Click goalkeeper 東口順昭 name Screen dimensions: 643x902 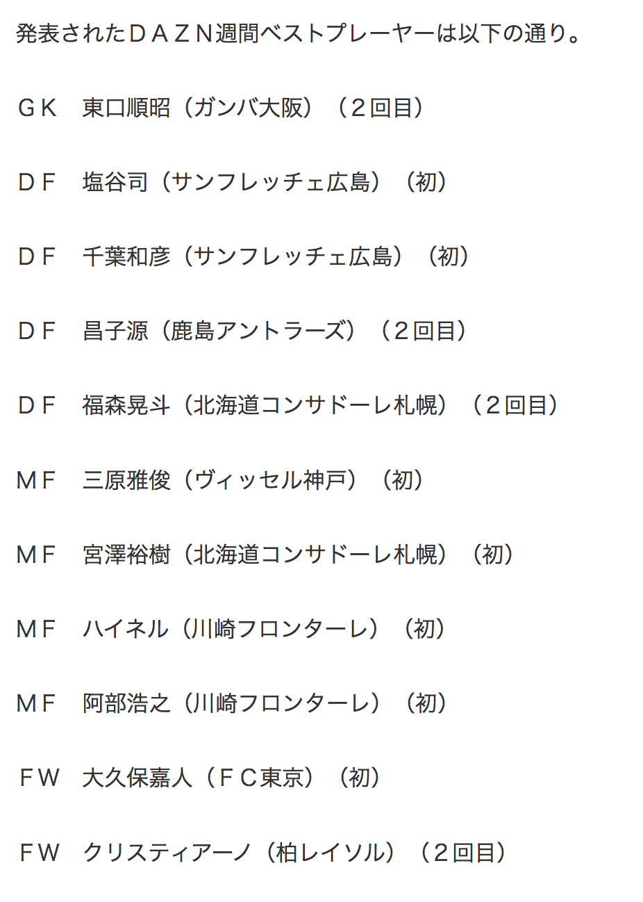(126, 108)
